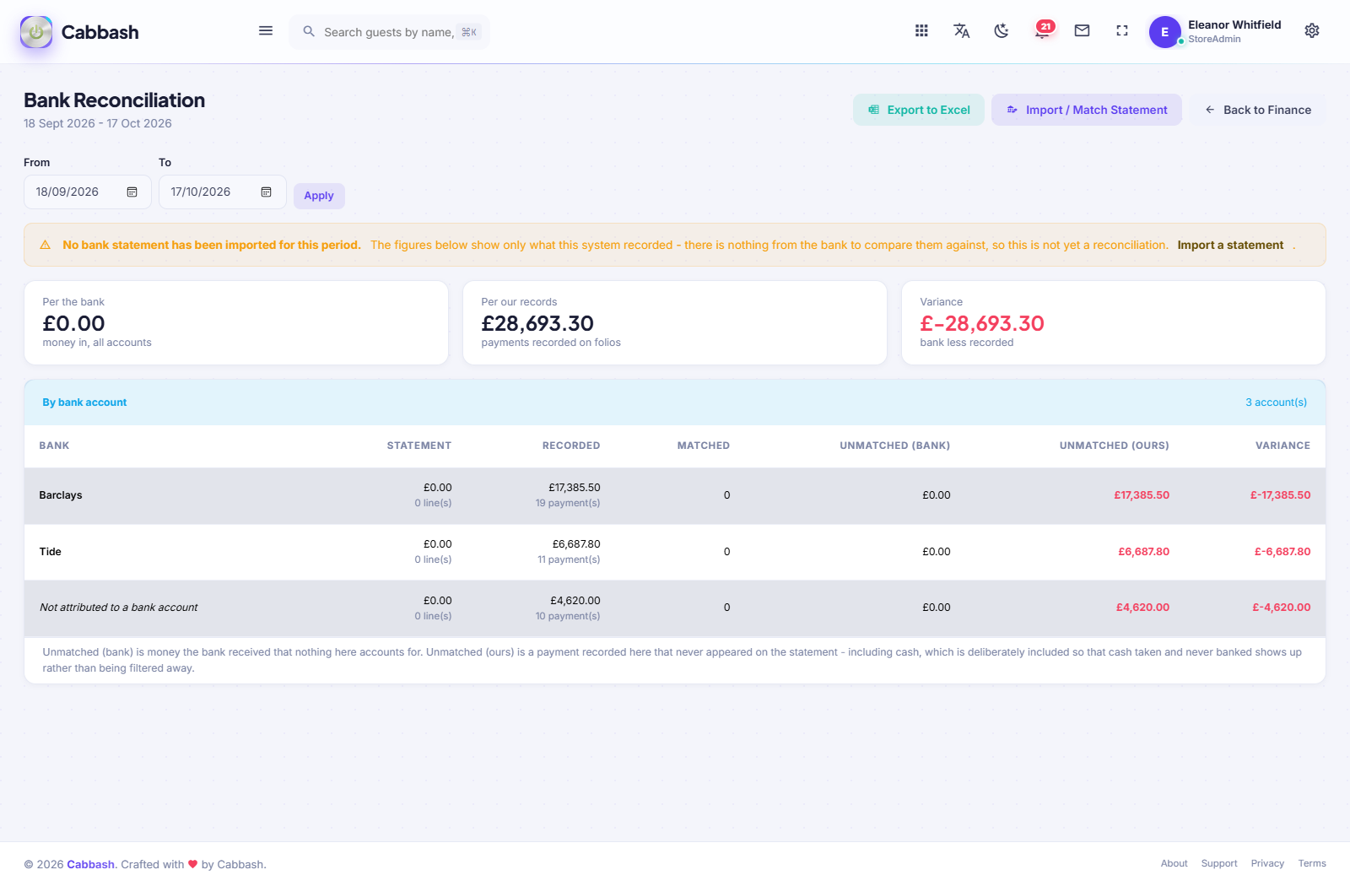Toggle dark mode moon icon
This screenshot has height=886, width=1350.
coord(1002,31)
